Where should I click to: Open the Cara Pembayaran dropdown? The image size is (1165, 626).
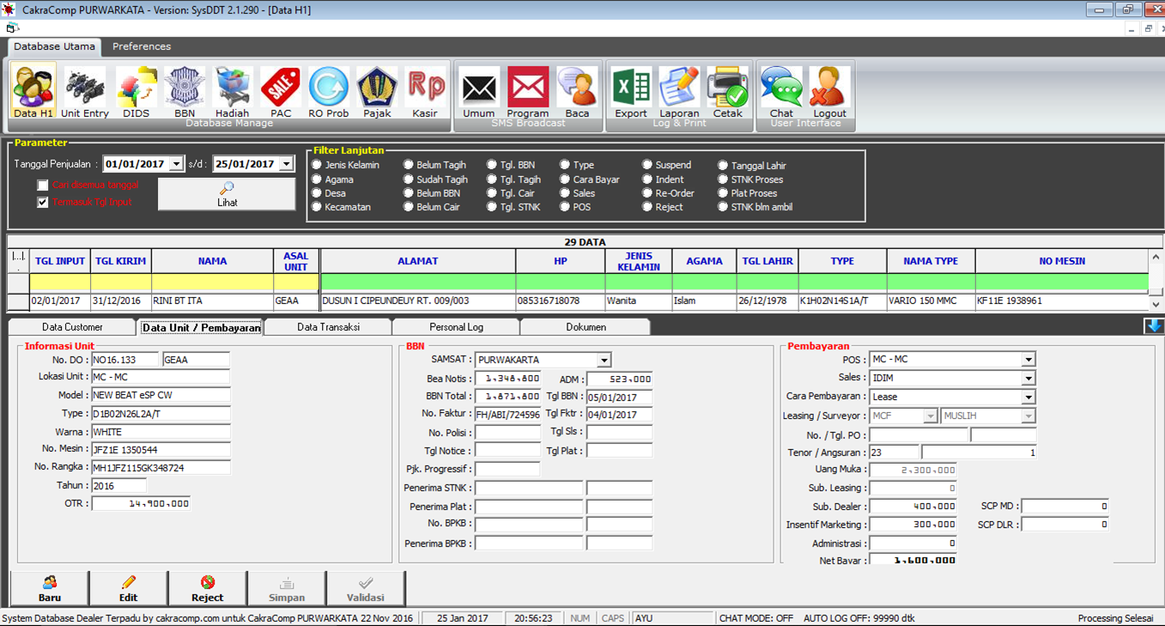1028,397
